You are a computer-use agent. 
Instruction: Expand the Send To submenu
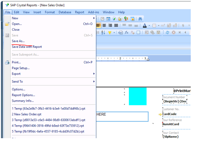pyautogui.click(x=94, y=82)
